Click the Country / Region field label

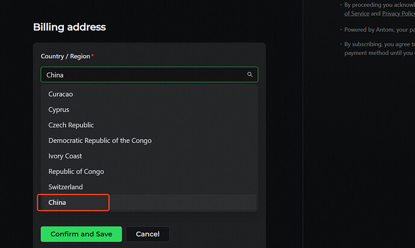coord(65,56)
